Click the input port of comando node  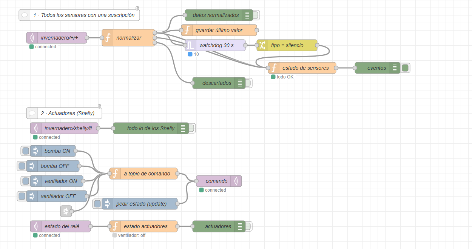[x=196, y=181]
